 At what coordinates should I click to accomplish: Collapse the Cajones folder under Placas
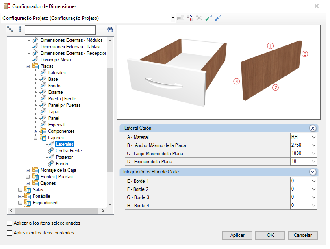click(x=36, y=138)
